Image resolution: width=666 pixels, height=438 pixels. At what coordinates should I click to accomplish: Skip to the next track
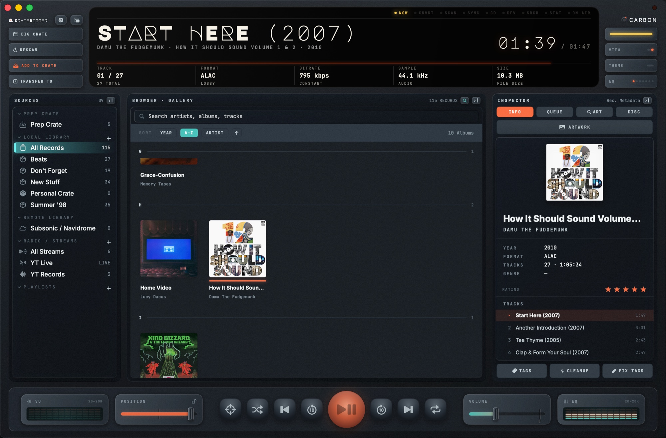click(408, 409)
